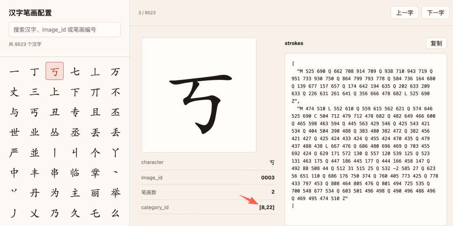Select character 三 in the grid
Screen dimensions: 453x226
pyautogui.click(x=34, y=91)
